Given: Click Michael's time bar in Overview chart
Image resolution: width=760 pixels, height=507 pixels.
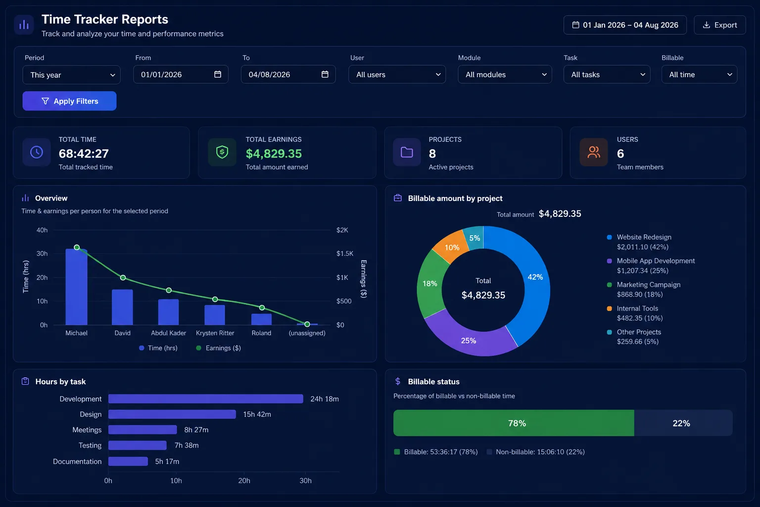Looking at the screenshot, I should click(76, 287).
